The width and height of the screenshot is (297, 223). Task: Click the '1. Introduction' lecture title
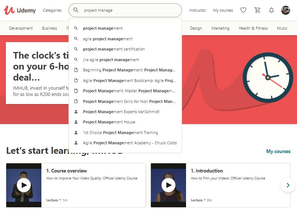(207, 171)
